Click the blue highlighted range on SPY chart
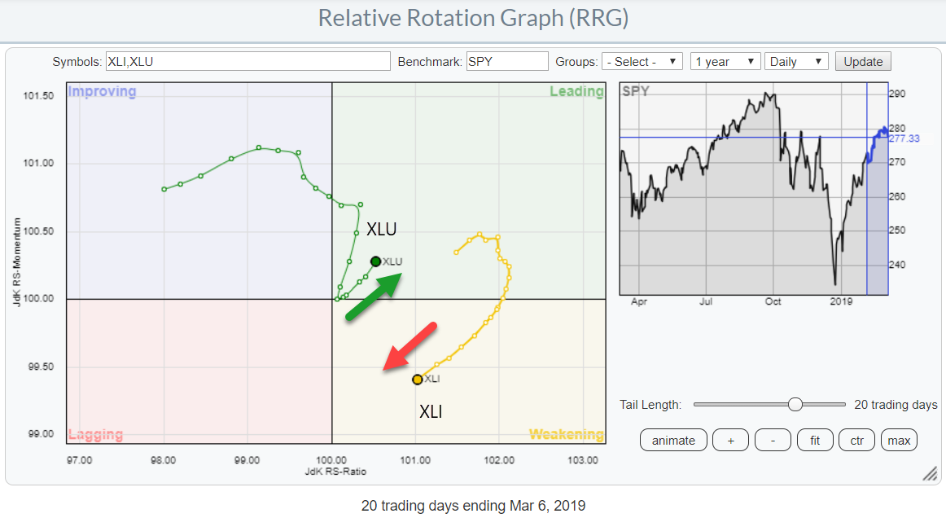This screenshot has width=946, height=518. (x=877, y=187)
